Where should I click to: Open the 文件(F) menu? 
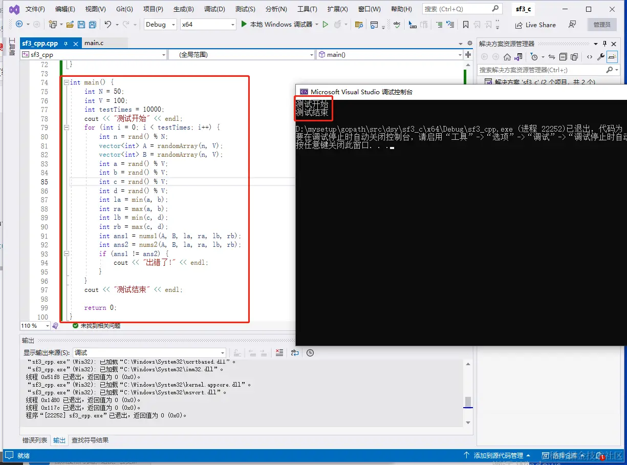(35, 9)
